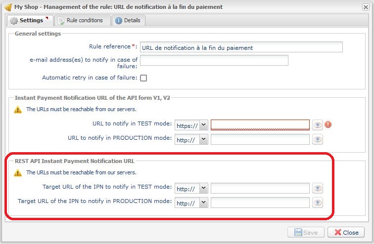Switch to the Rule conditions tab
Screen dimensions: 374x244
point(83,20)
